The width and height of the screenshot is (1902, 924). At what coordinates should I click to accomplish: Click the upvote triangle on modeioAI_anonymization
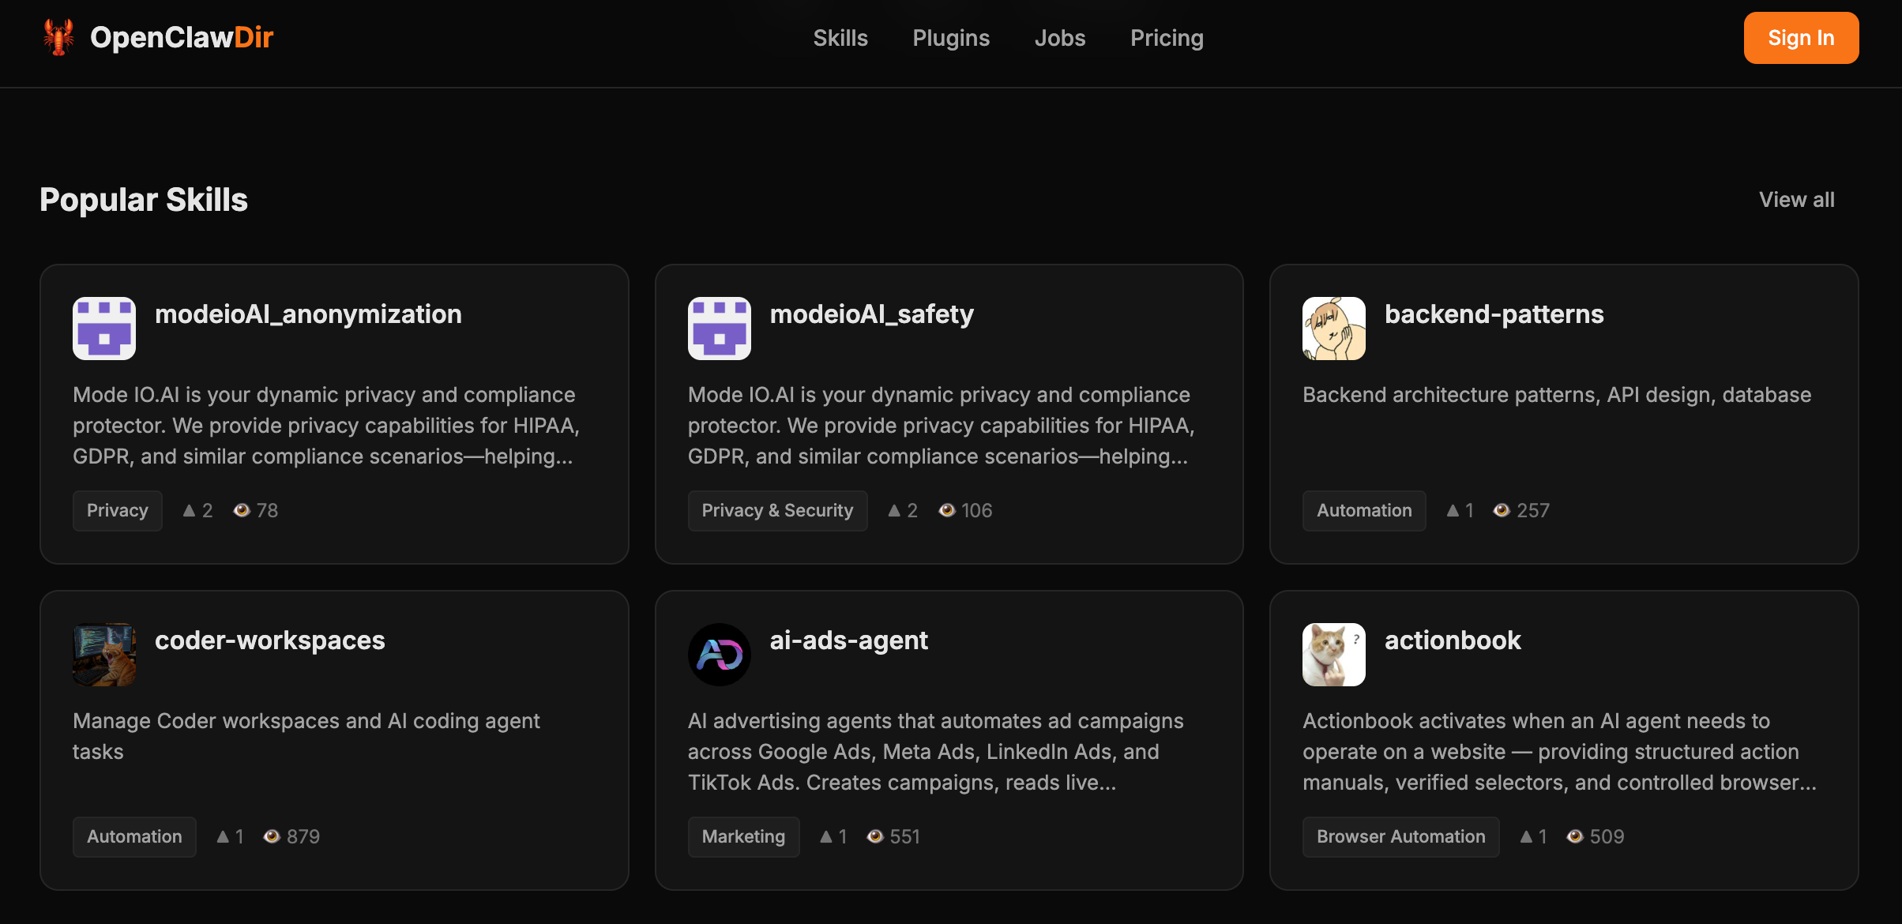189,511
